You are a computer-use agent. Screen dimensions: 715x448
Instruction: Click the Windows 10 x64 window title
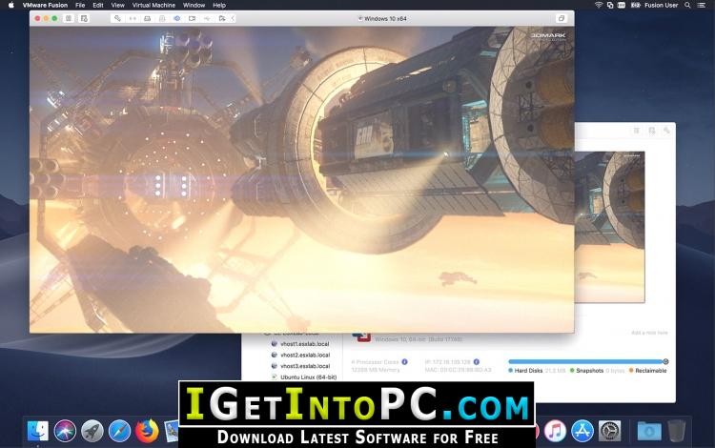(x=385, y=19)
